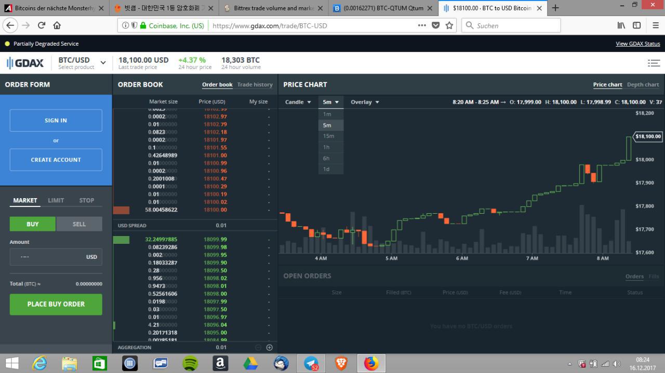Click ask price 18100.00 in order book

(x=215, y=210)
